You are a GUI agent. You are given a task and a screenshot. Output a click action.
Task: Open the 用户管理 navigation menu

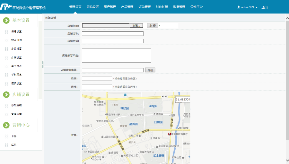pyautogui.click(x=110, y=7)
